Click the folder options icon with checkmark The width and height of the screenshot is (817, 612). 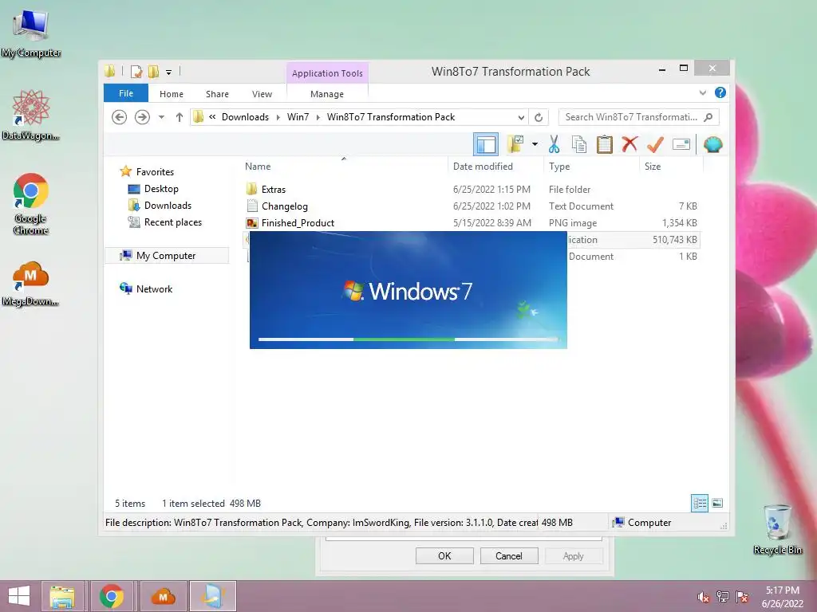tap(515, 144)
